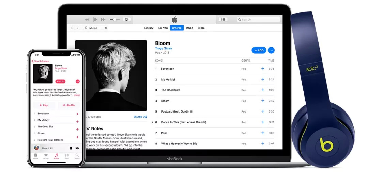Screen dimensions: 368x172
Task: Add Bloom track with its plus in iTunes
Action: [263, 101]
